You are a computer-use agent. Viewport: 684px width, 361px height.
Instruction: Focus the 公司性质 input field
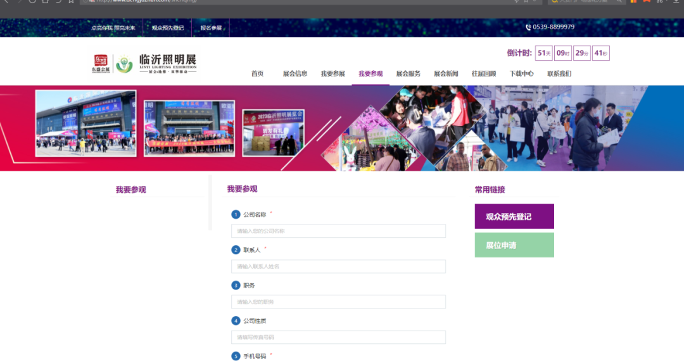pyautogui.click(x=338, y=337)
